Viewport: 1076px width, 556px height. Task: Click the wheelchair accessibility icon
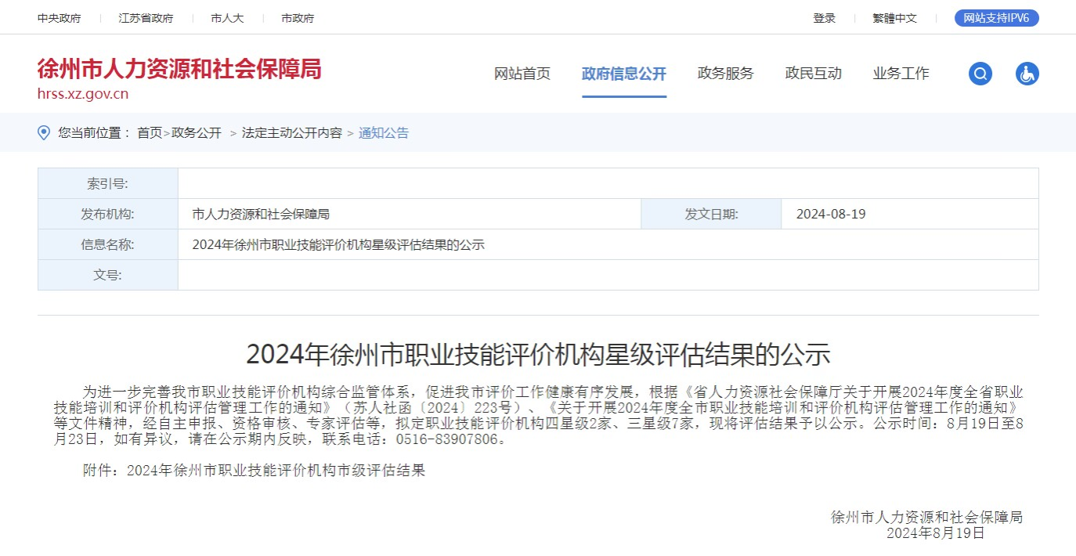[1027, 74]
